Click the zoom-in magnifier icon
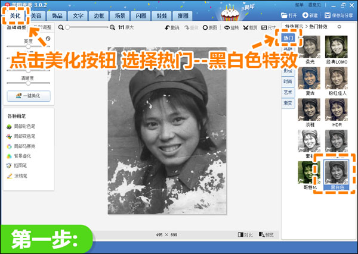 coord(113,27)
